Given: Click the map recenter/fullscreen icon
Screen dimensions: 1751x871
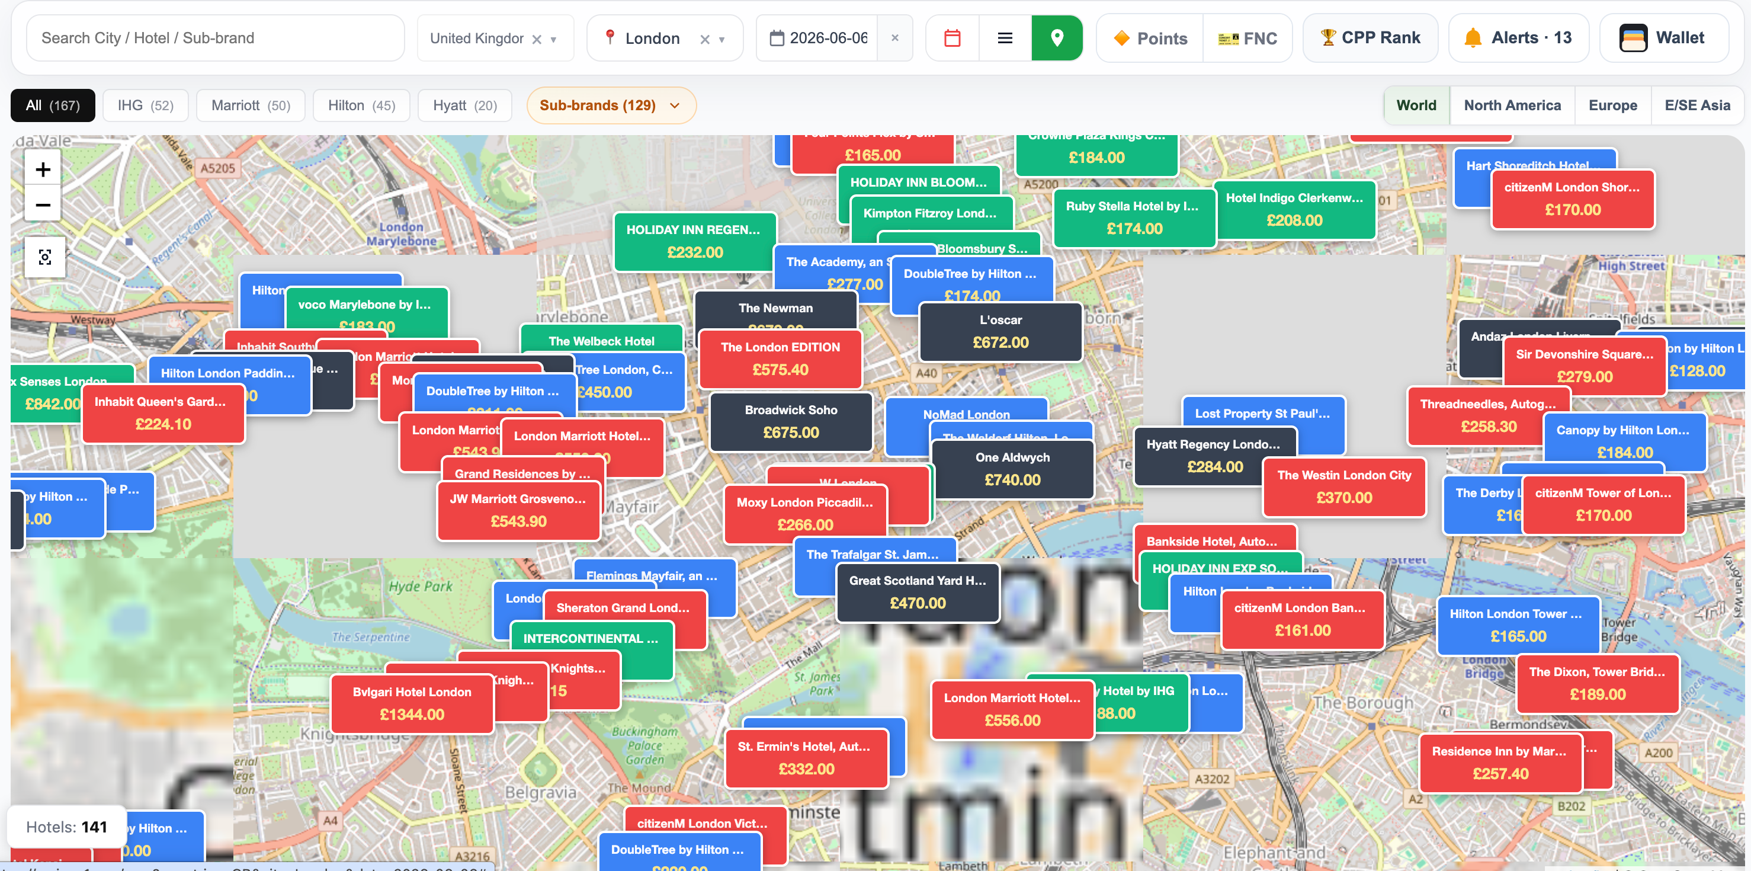Looking at the screenshot, I should (45, 257).
